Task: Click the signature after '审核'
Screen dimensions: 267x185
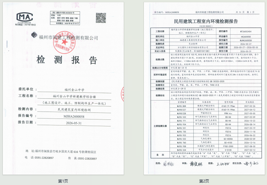Action: 196,164
